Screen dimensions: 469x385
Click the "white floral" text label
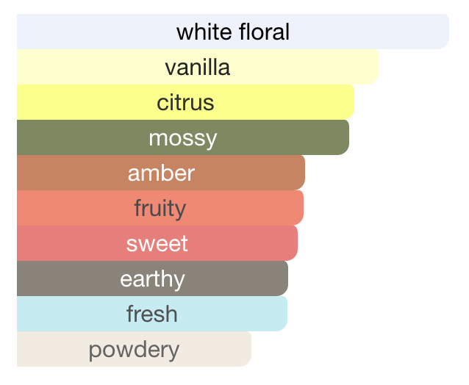(233, 32)
